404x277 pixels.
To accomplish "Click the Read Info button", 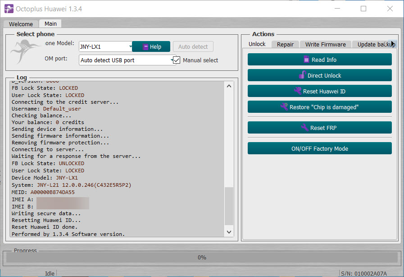I will point(320,60).
